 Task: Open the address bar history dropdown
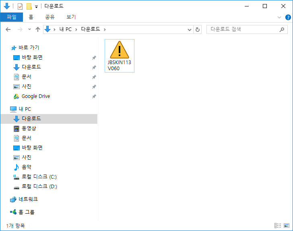pos(190,29)
